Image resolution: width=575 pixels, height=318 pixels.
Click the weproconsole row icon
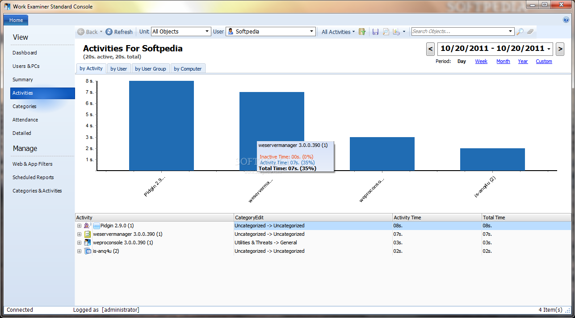click(88, 243)
